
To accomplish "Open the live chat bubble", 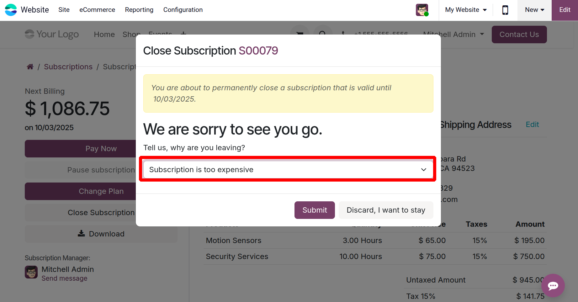I will (553, 285).
